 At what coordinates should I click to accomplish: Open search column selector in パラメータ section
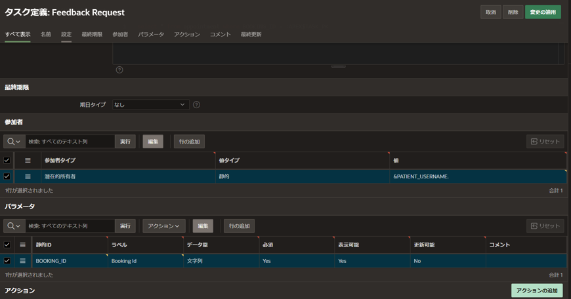pos(14,226)
